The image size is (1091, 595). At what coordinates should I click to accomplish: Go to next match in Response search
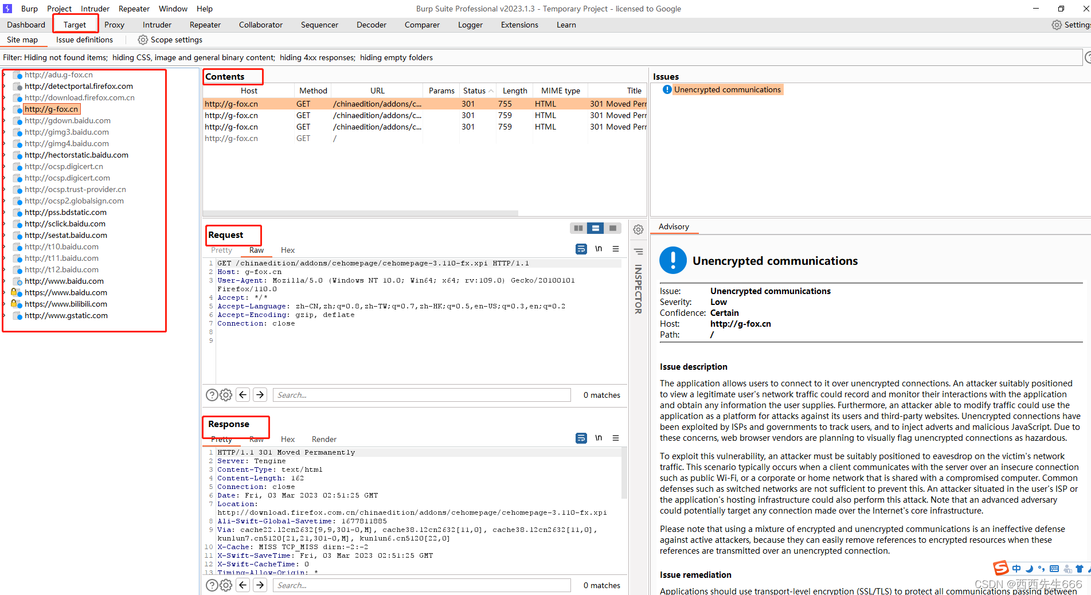260,585
